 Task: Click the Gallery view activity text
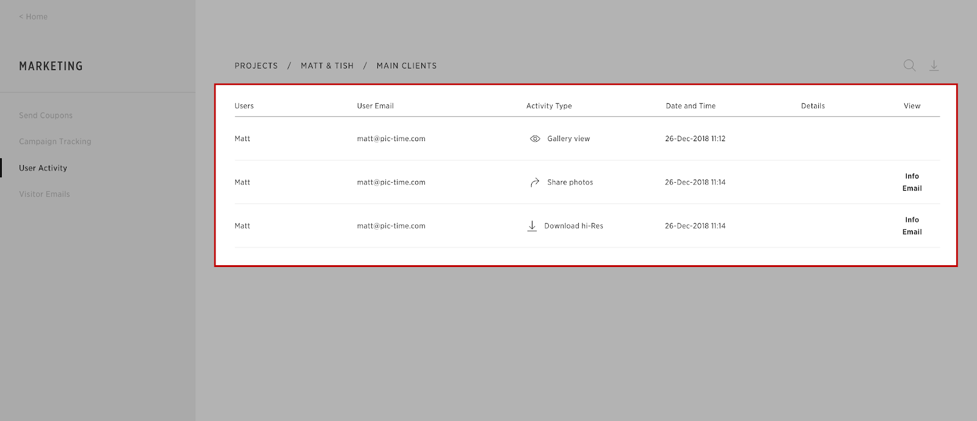pyautogui.click(x=568, y=139)
